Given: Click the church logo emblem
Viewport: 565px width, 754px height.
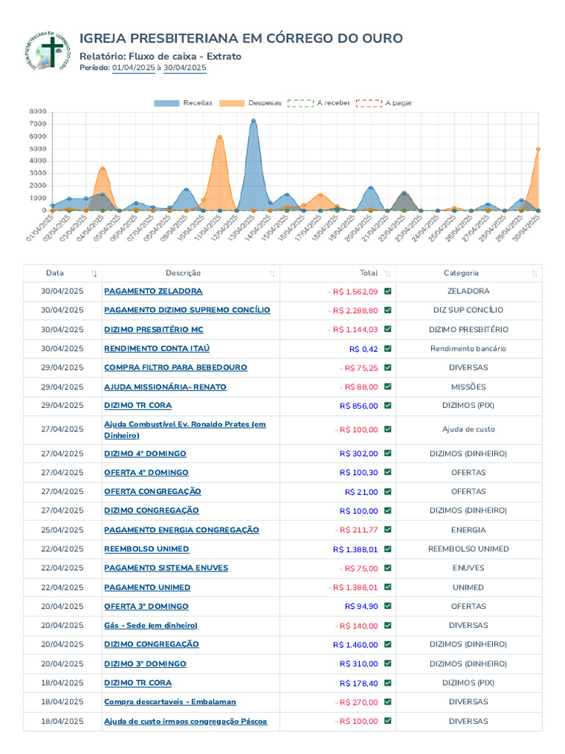Looking at the screenshot, I should pyautogui.click(x=47, y=51).
